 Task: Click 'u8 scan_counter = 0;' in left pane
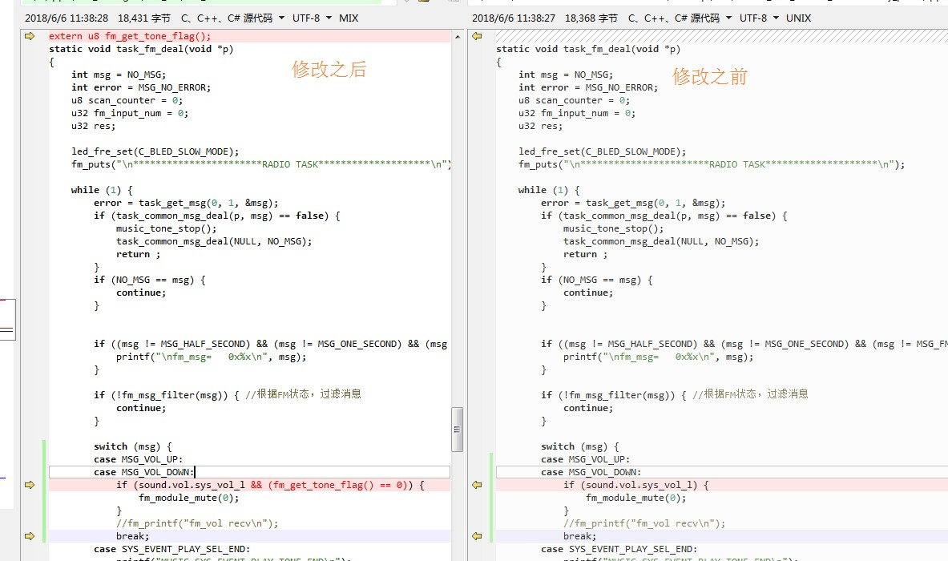coord(127,100)
